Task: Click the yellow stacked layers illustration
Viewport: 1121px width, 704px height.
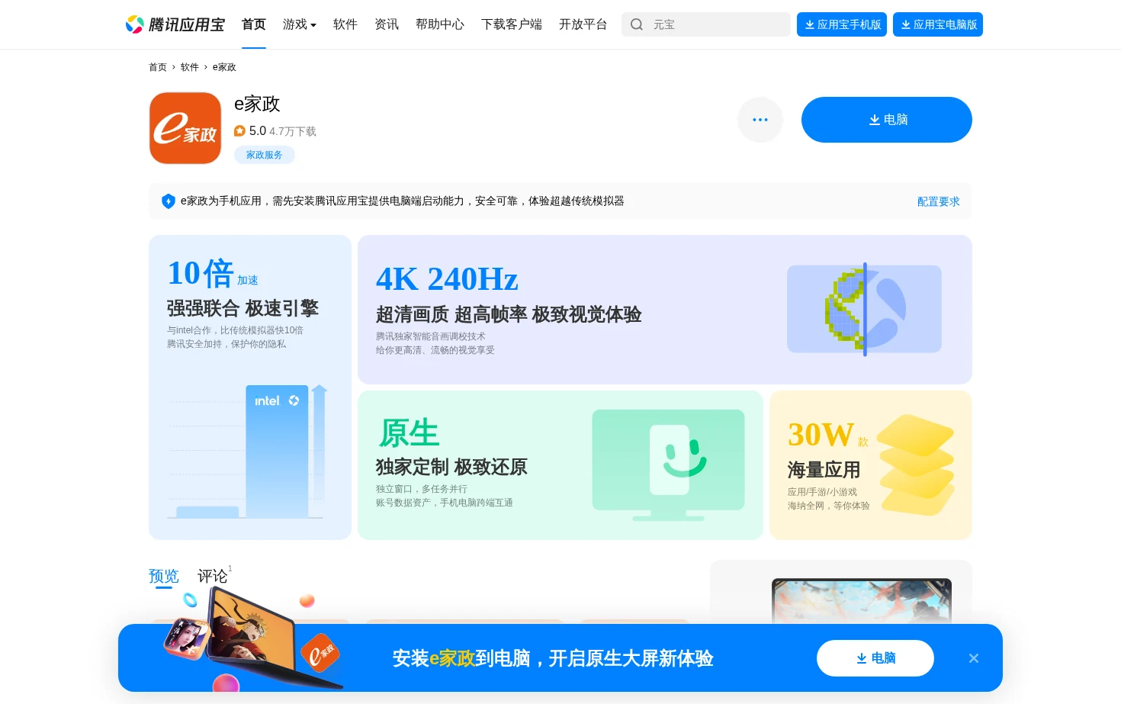Action: click(x=916, y=465)
